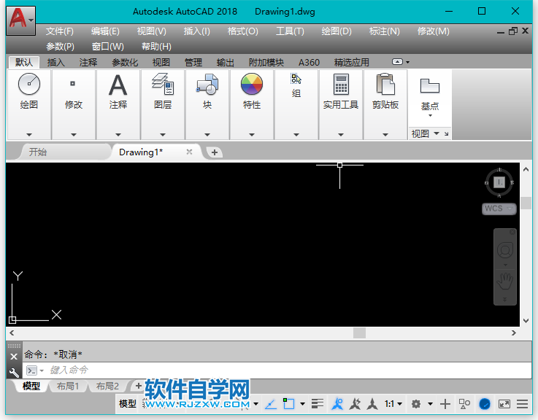
Task: Select the Pan hand tool in navigation bar
Action: click(x=505, y=281)
